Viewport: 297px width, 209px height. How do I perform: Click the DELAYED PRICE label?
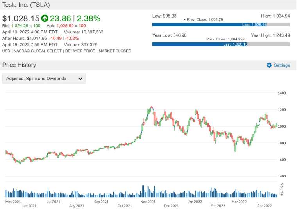[x=80, y=51]
